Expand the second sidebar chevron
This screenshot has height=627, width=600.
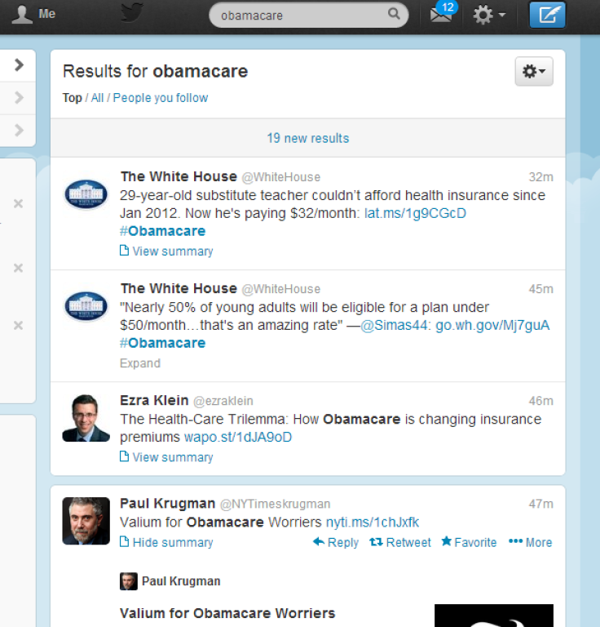point(19,97)
